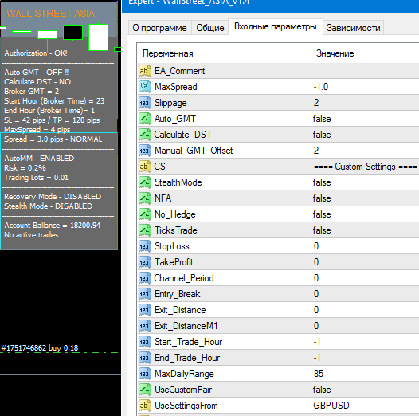Click the Recovery Mode - DISABLED text
419x416 pixels.
coord(53,197)
